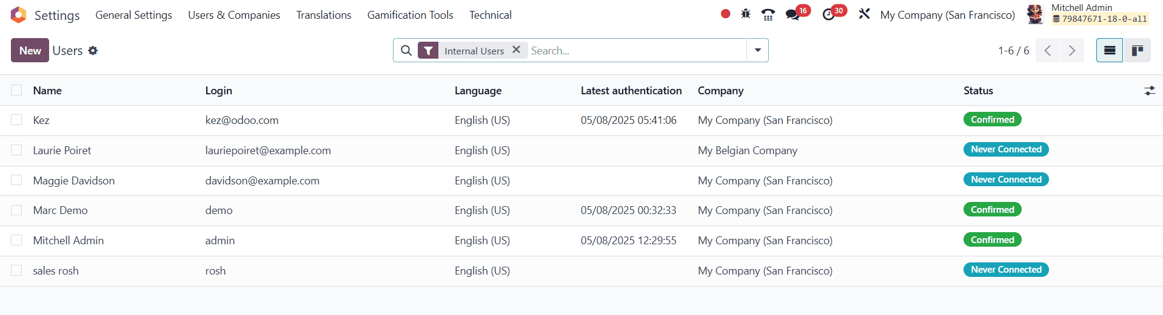Open the Odoo home menu logo
1163x315 pixels.
click(19, 15)
